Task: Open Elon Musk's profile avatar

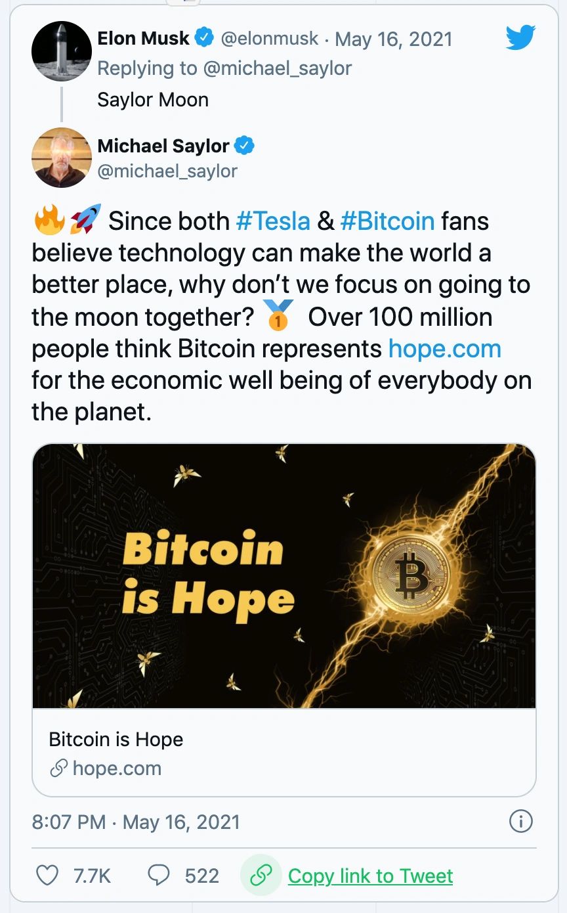Action: [61, 51]
